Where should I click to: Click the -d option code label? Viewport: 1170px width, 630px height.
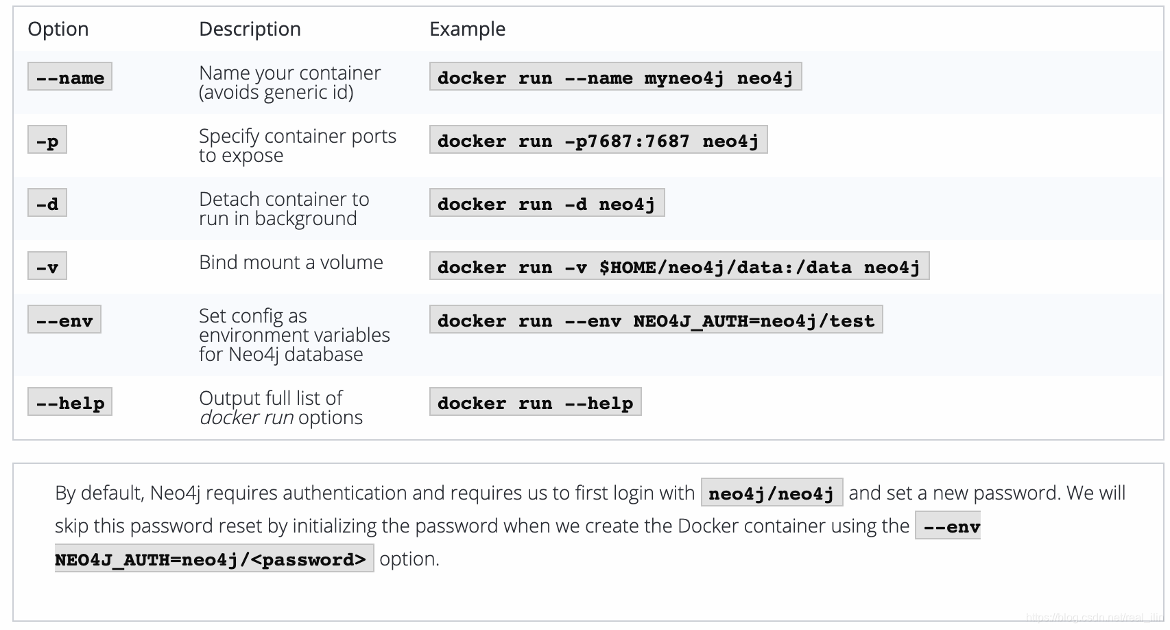pos(47,203)
